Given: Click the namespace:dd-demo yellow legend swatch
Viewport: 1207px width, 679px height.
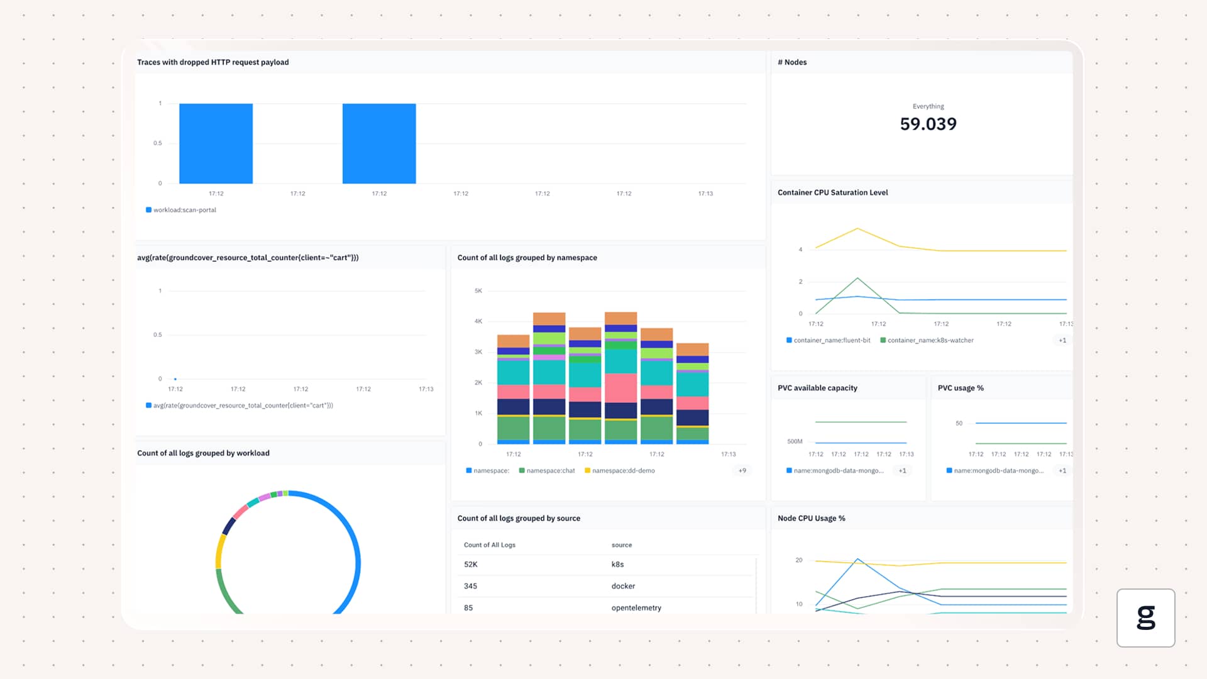Looking at the screenshot, I should coord(587,470).
